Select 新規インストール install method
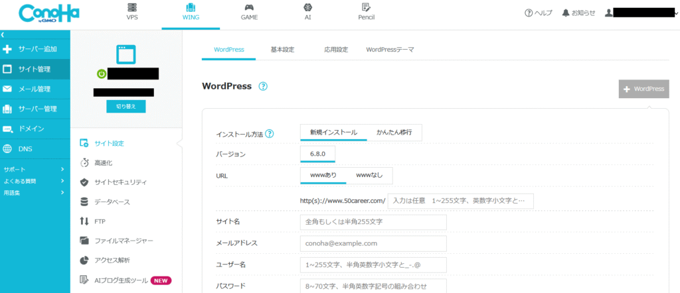This screenshot has width=680, height=293. pos(333,133)
